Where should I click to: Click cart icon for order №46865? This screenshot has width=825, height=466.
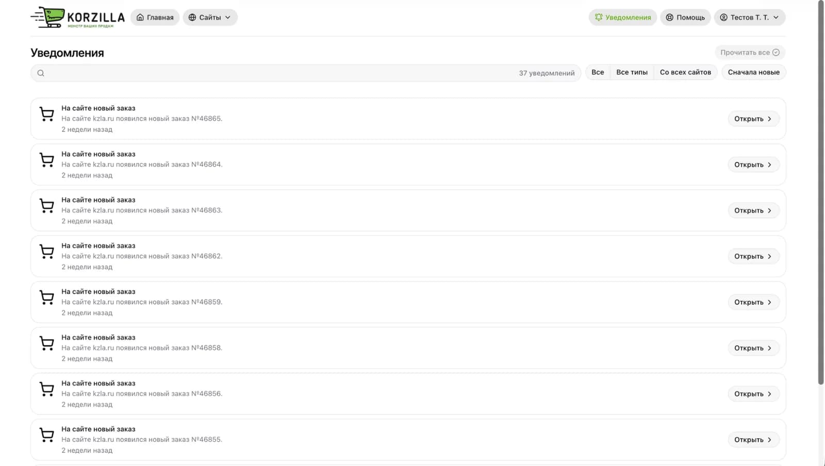[x=47, y=114]
